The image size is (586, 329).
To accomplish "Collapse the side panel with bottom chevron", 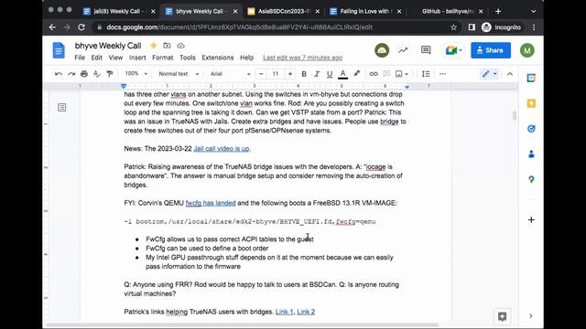I will [x=531, y=316].
